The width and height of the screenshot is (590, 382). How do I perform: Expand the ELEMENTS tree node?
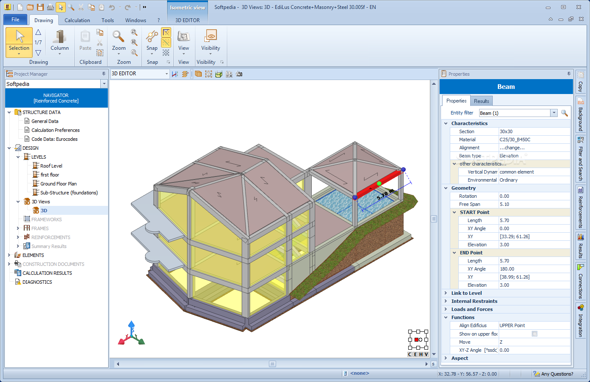[9, 255]
